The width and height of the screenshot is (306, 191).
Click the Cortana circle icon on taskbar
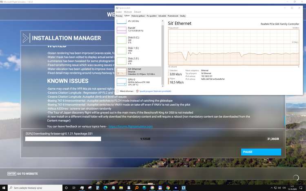[x=66, y=188]
